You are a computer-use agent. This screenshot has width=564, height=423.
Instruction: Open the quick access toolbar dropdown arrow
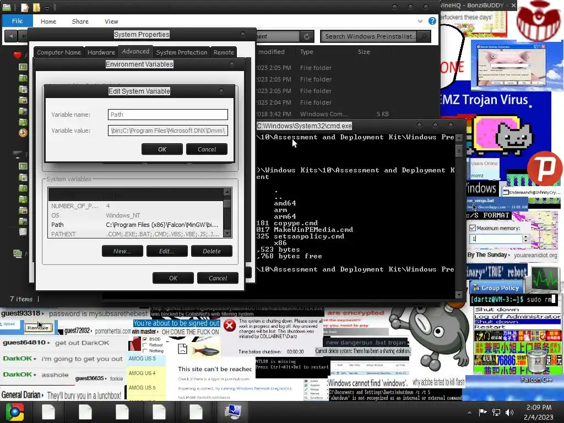coord(47,7)
